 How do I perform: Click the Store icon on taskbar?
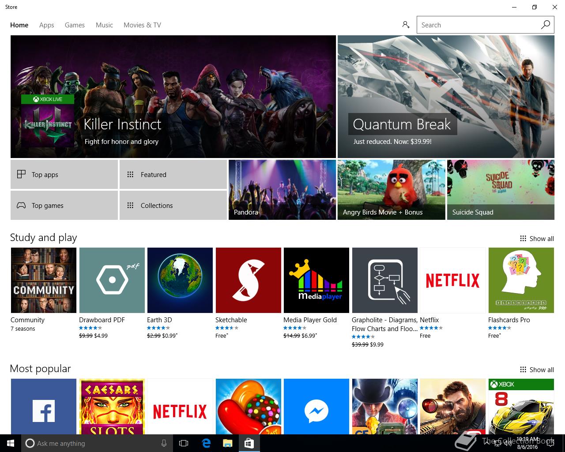tap(249, 443)
